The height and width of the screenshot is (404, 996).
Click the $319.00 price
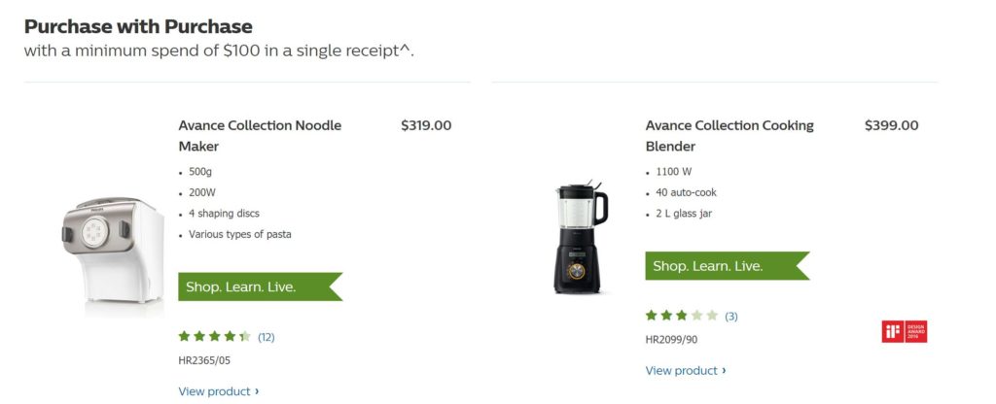(426, 125)
